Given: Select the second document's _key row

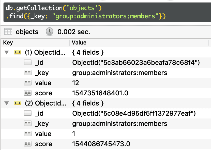Looking at the screenshot, I should [x=119, y=124].
